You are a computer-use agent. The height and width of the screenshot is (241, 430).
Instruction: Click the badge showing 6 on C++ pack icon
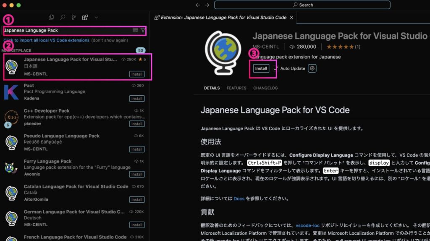tap(8, 125)
